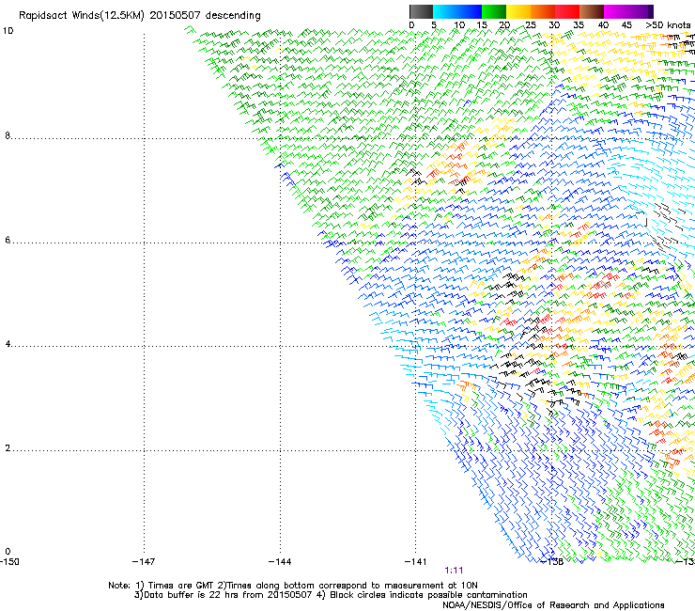This screenshot has height=611, width=695.
Task: Click the '0' label under the color legend
Action: [411, 25]
